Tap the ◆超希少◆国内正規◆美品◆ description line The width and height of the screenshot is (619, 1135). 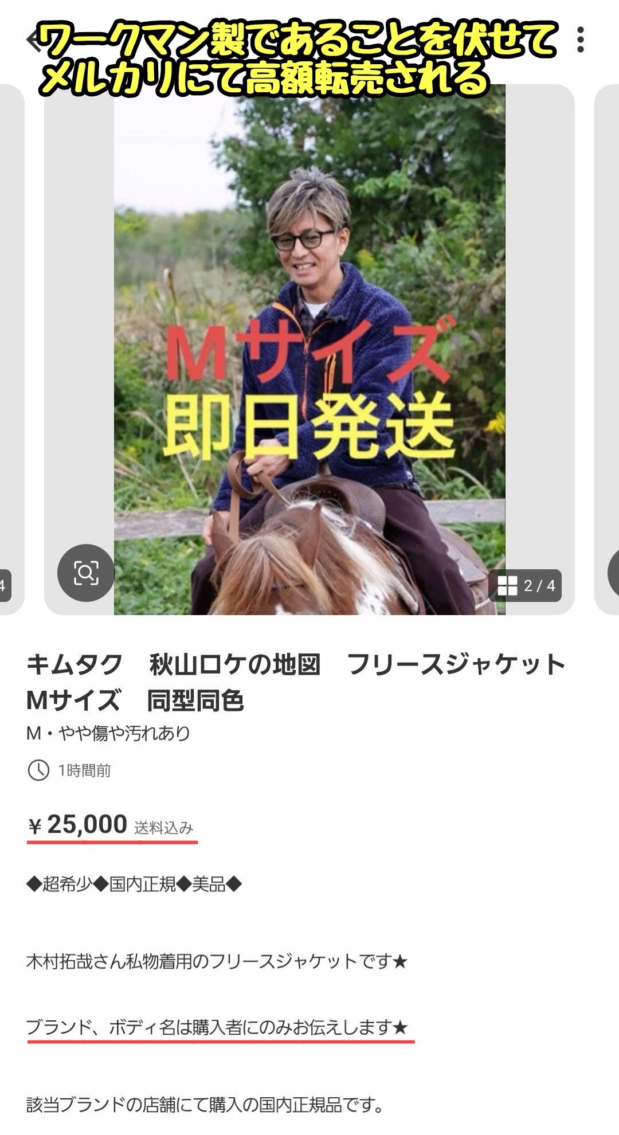click(134, 884)
